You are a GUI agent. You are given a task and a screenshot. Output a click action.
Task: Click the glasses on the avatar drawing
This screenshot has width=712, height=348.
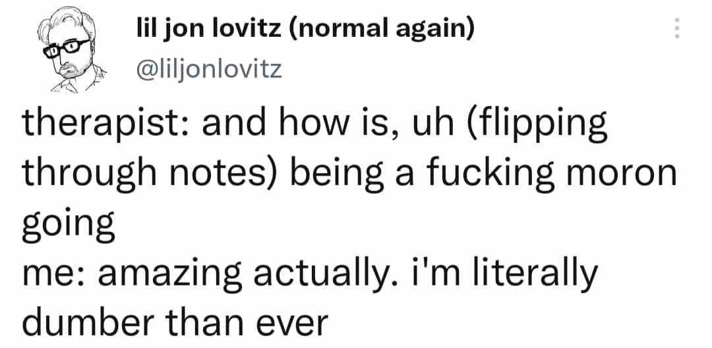click(x=67, y=49)
